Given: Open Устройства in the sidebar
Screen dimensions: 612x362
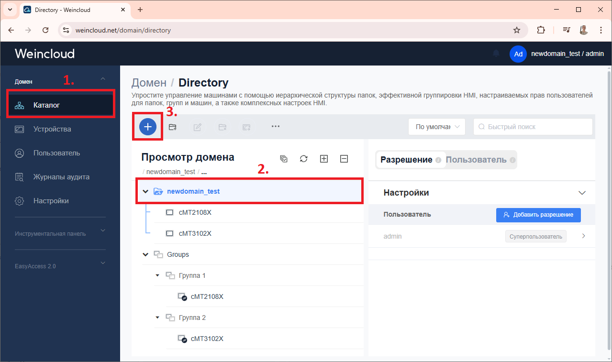Looking at the screenshot, I should point(52,129).
